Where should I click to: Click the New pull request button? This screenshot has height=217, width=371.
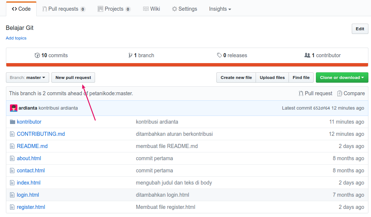pyautogui.click(x=73, y=77)
